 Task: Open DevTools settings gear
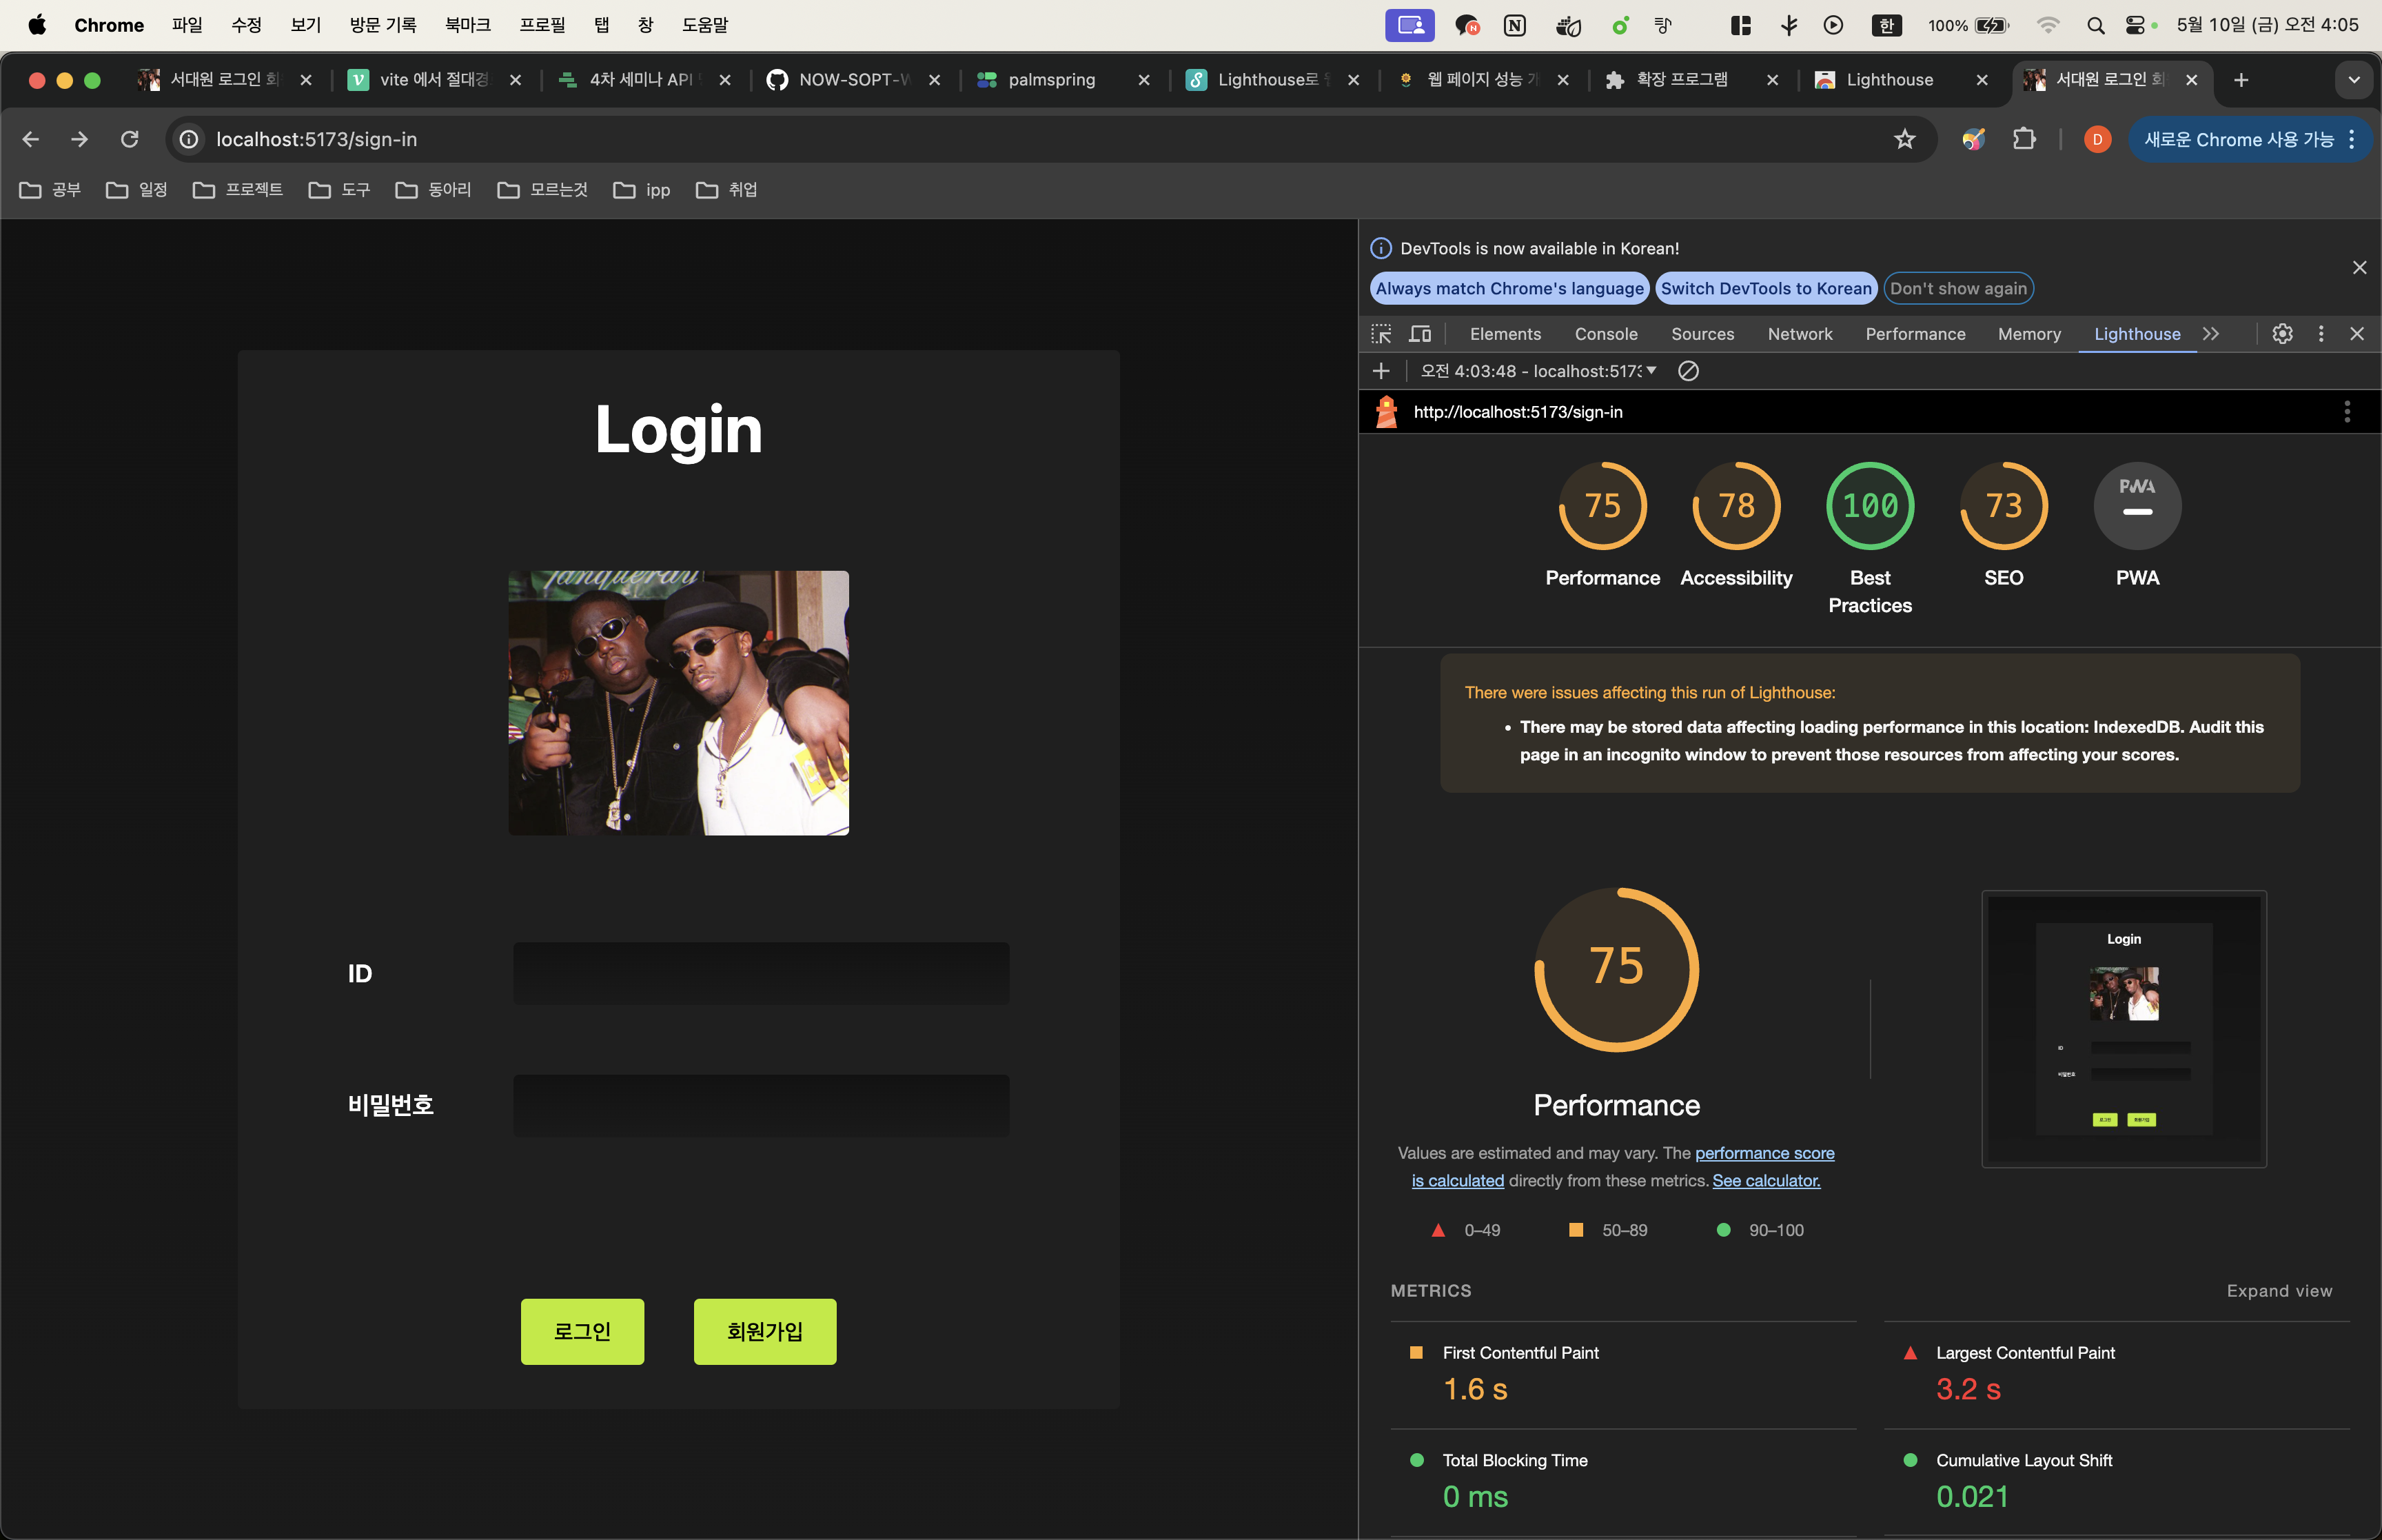pos(2282,334)
